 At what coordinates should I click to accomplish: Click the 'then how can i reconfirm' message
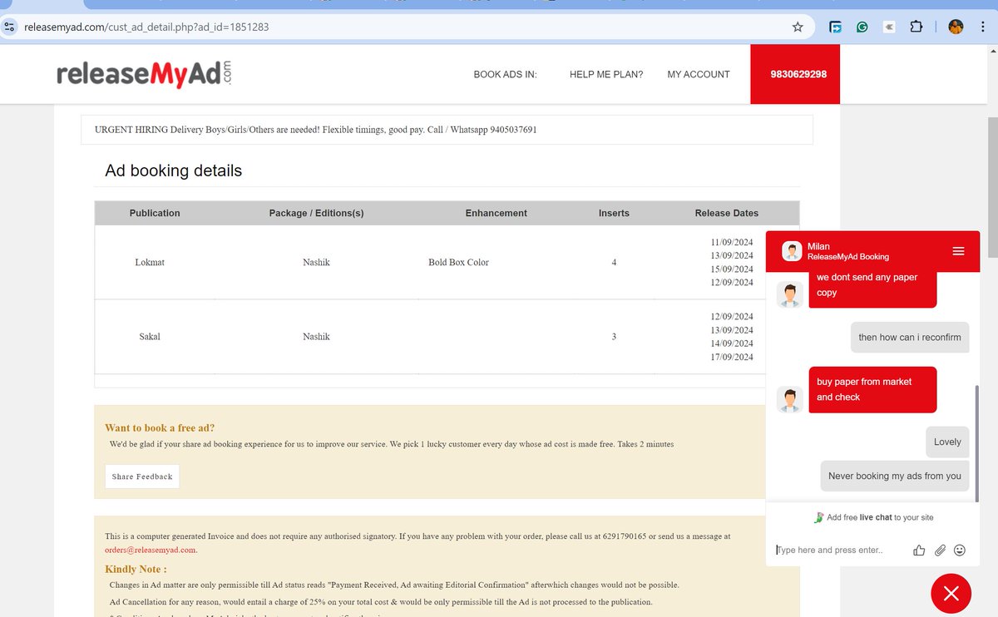tap(910, 337)
